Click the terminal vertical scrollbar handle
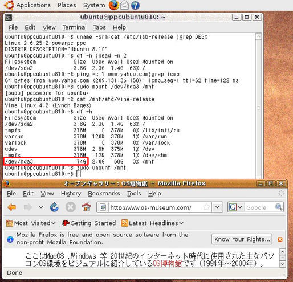The width and height of the screenshot is (293, 282). click(258, 108)
